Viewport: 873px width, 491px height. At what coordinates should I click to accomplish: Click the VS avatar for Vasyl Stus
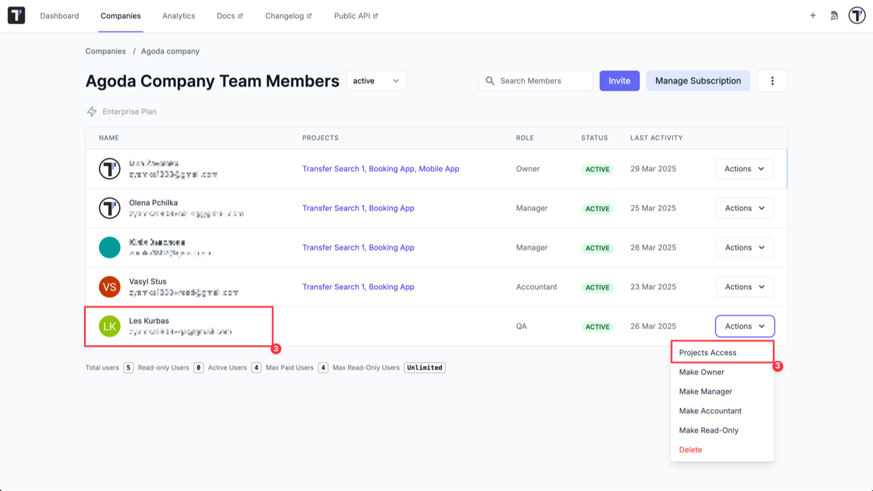110,286
